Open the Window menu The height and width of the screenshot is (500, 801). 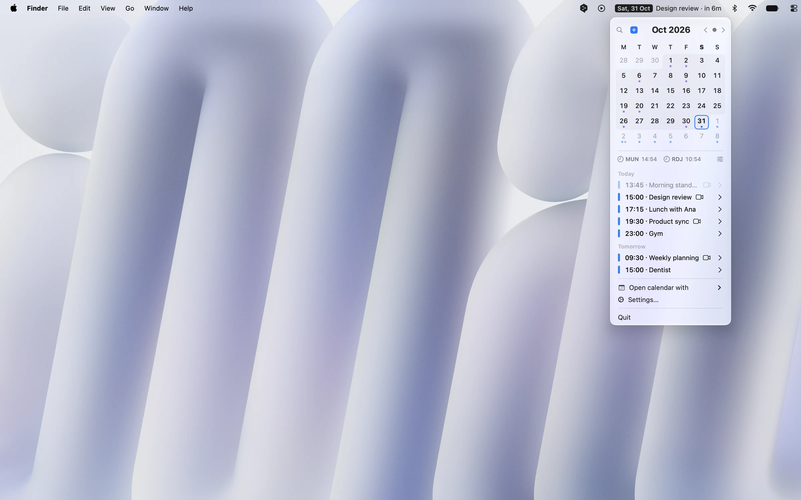click(156, 8)
